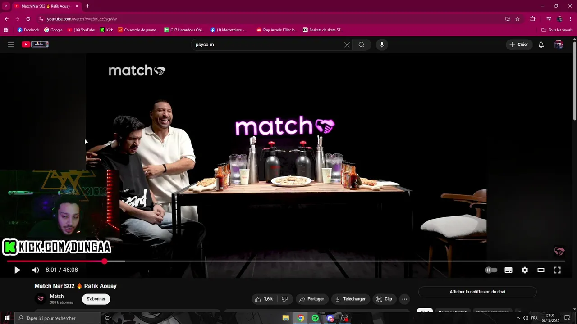
Task: Enter fullscreen mode
Action: (x=557, y=270)
